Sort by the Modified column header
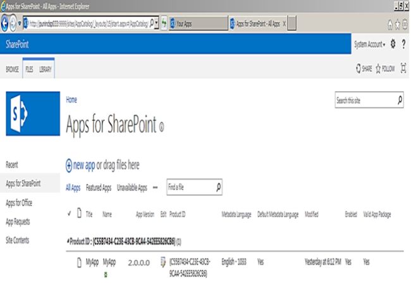The image size is (411, 291). [311, 214]
